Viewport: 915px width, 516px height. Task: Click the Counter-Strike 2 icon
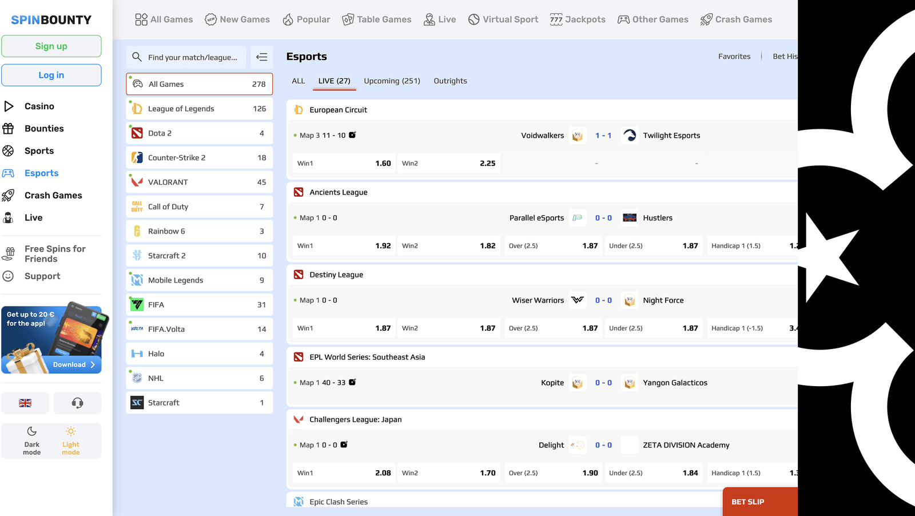coord(137,158)
